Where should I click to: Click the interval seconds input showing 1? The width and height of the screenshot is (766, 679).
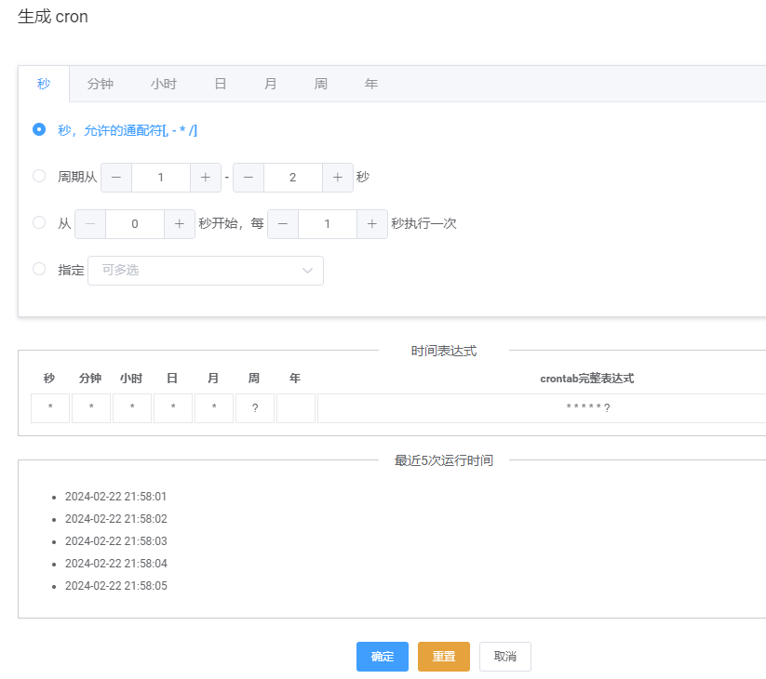[328, 224]
